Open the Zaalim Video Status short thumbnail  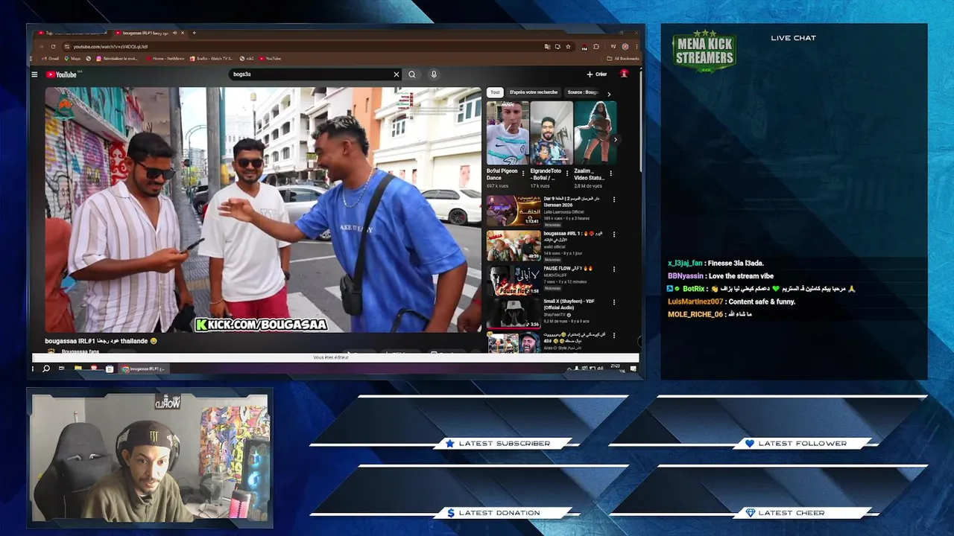(x=595, y=133)
